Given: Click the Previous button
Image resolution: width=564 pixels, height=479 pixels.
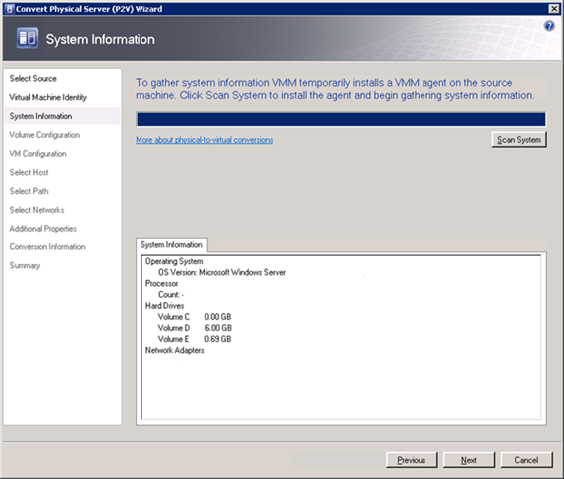Looking at the screenshot, I should tap(412, 460).
